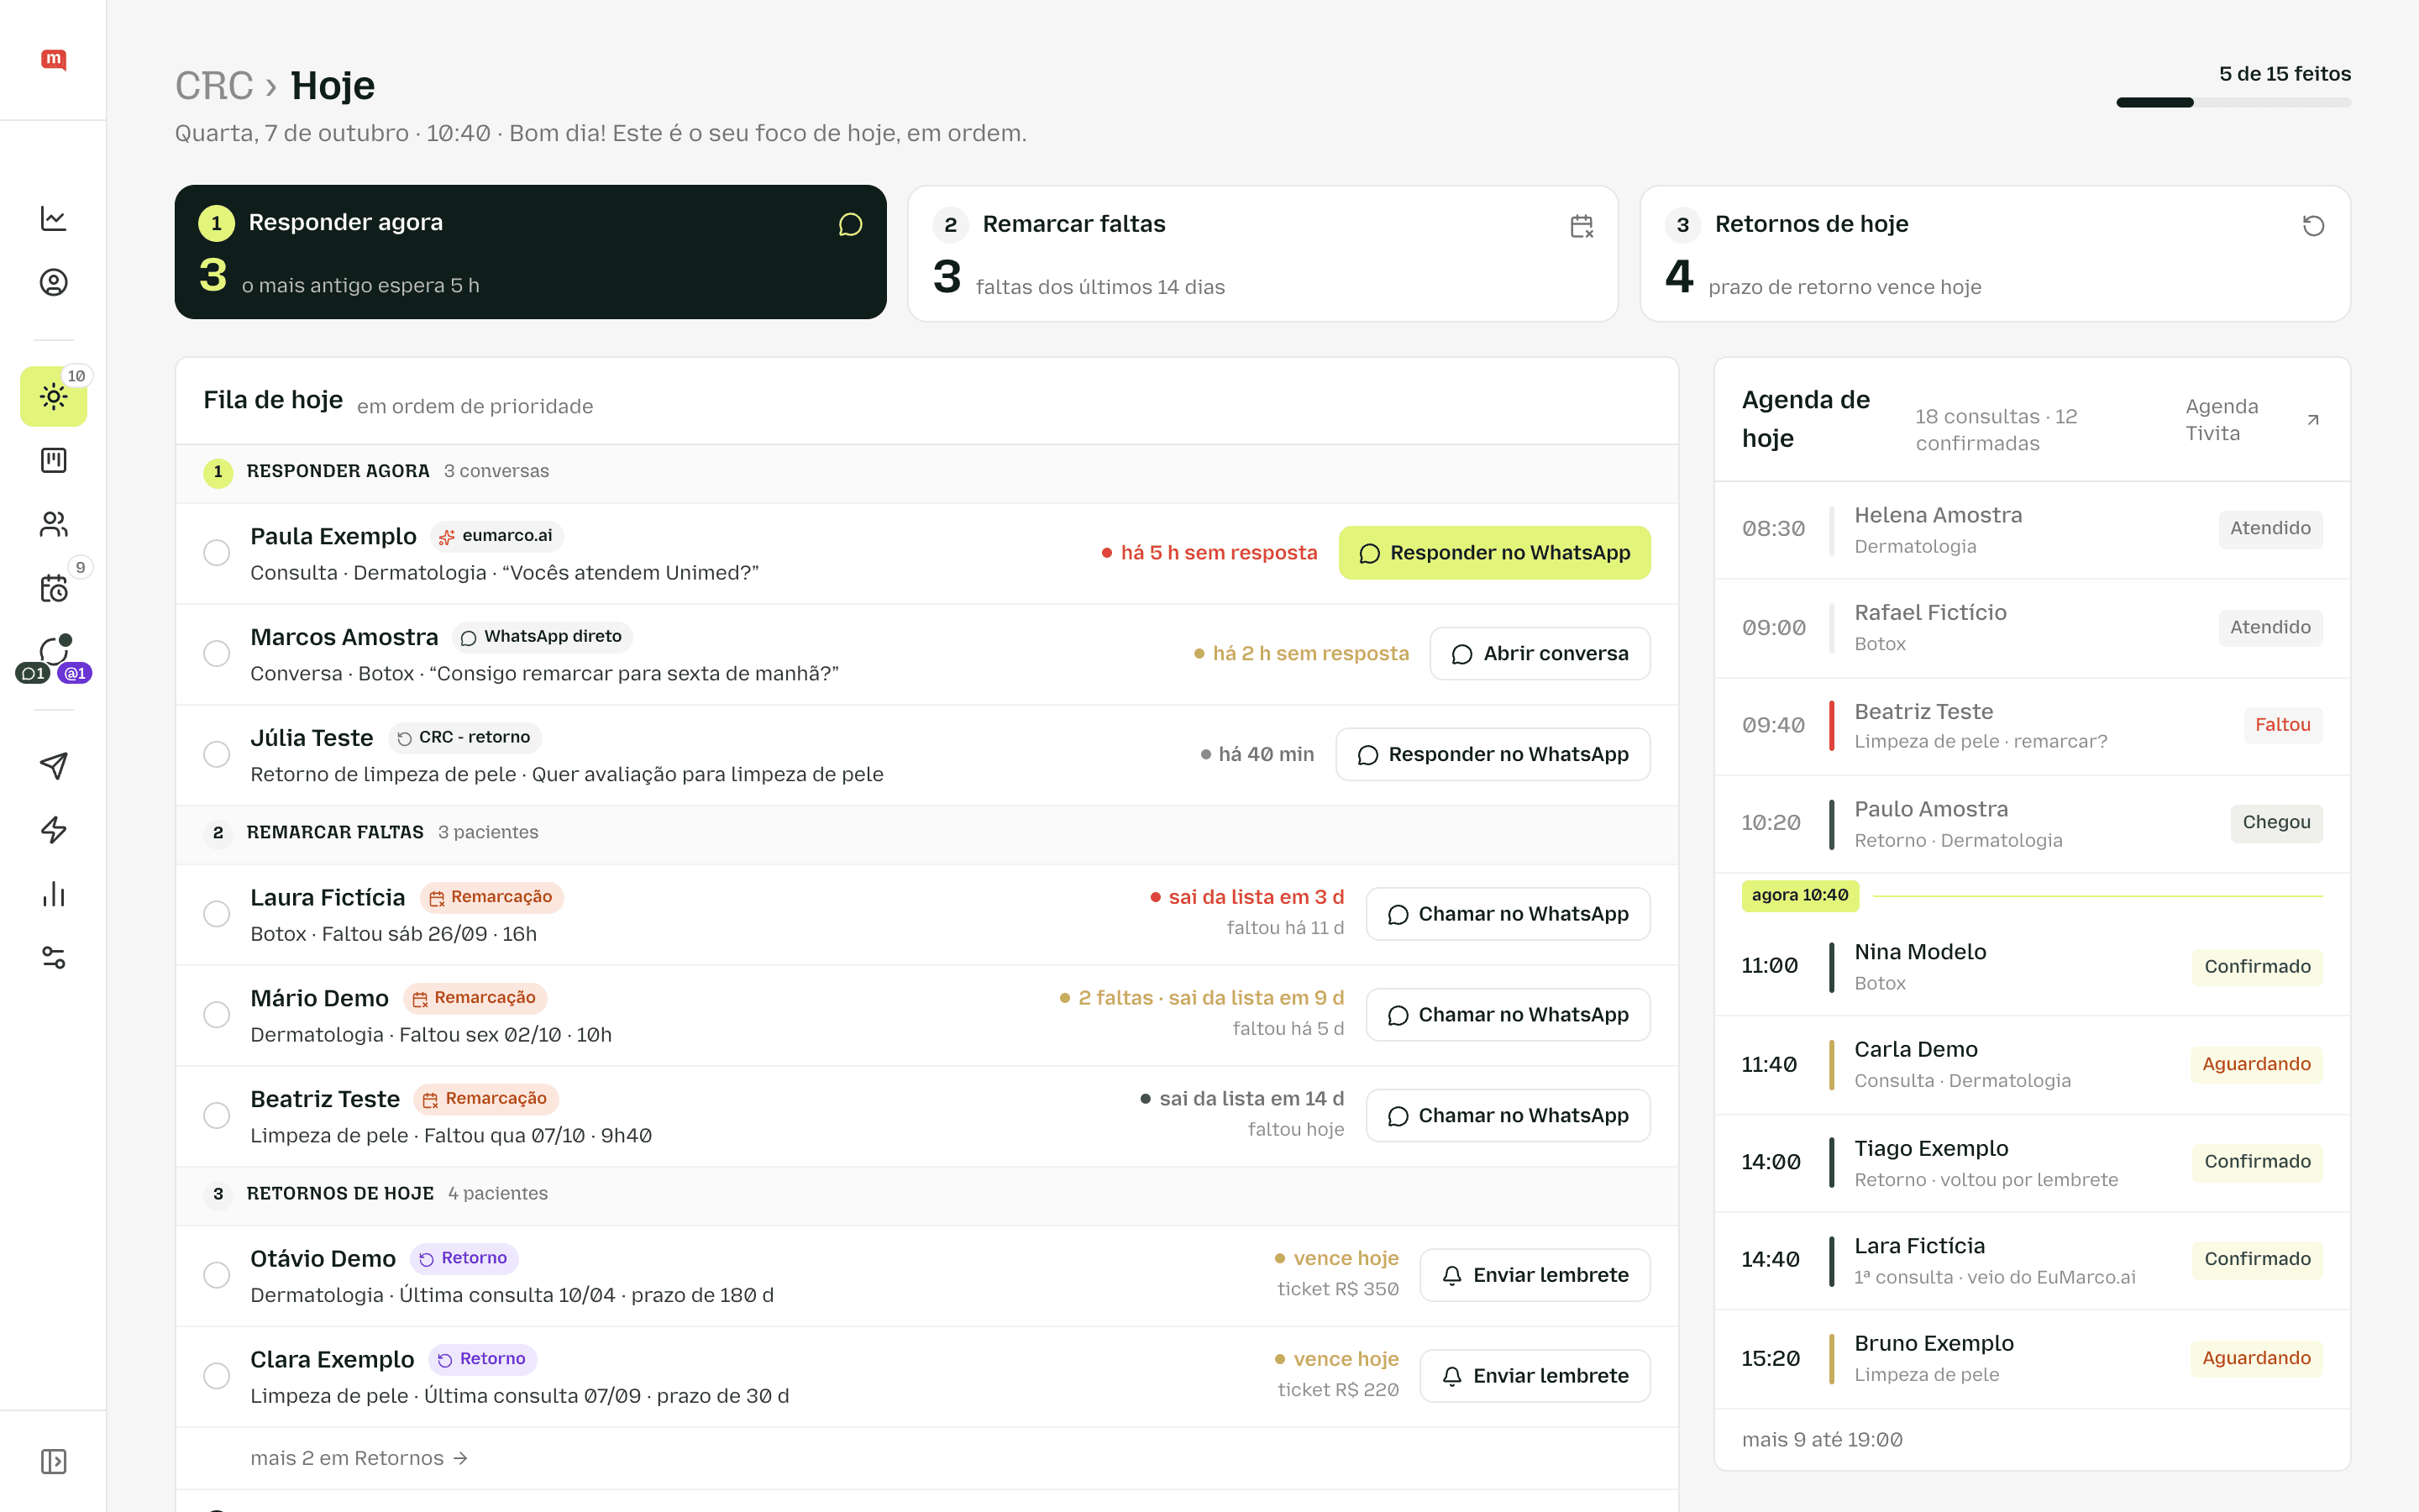
Task: Click Enviar lembrete for Clara Exemplo
Action: (x=1535, y=1376)
